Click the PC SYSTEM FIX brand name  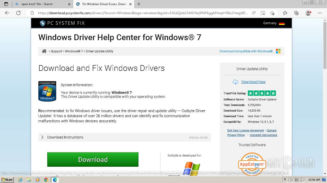point(66,23)
